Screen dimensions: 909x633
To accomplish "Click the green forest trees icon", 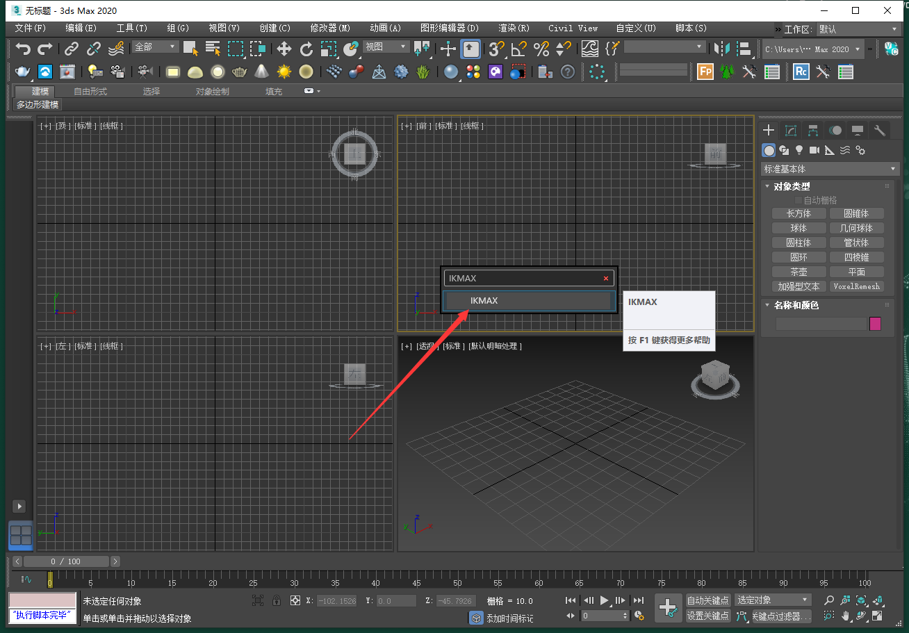I will (727, 72).
